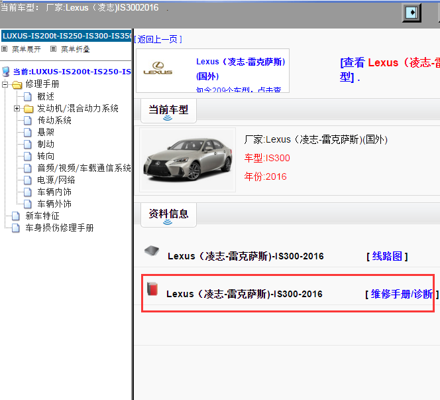Click the page icon next to 新车特征

coord(16,216)
